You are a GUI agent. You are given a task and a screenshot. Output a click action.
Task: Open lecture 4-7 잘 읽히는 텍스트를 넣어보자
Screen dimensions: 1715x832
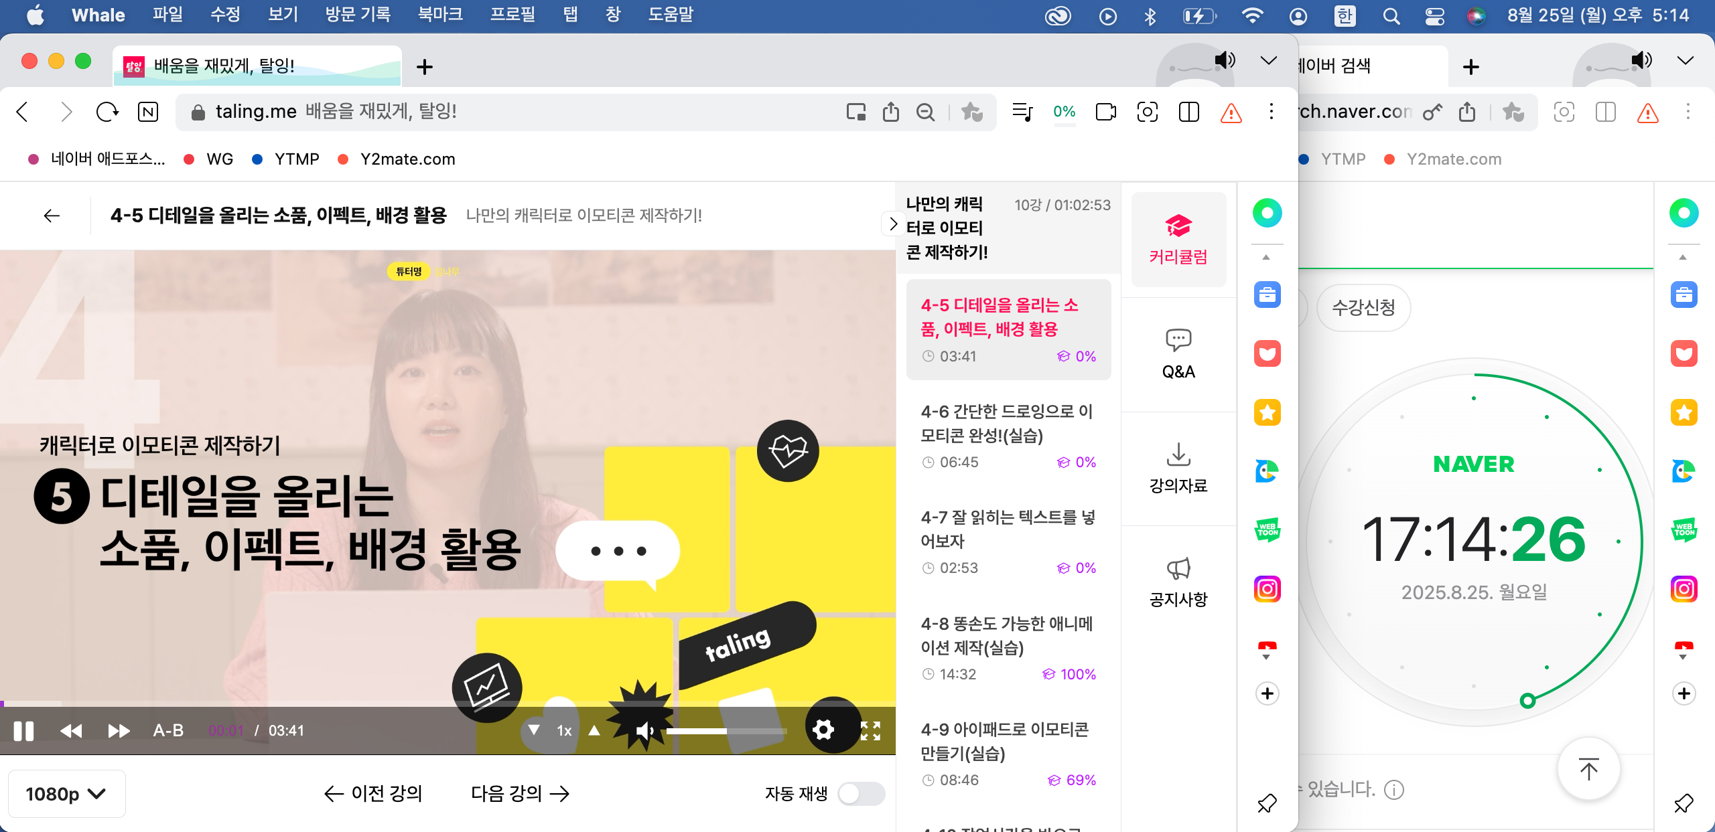pos(1008,529)
